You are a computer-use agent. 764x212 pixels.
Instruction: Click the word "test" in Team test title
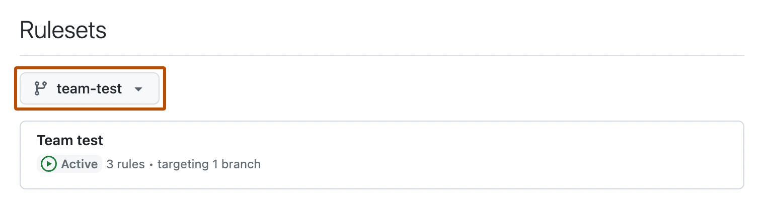coord(90,140)
